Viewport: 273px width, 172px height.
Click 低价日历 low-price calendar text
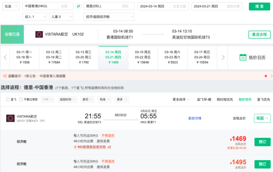click(257, 57)
